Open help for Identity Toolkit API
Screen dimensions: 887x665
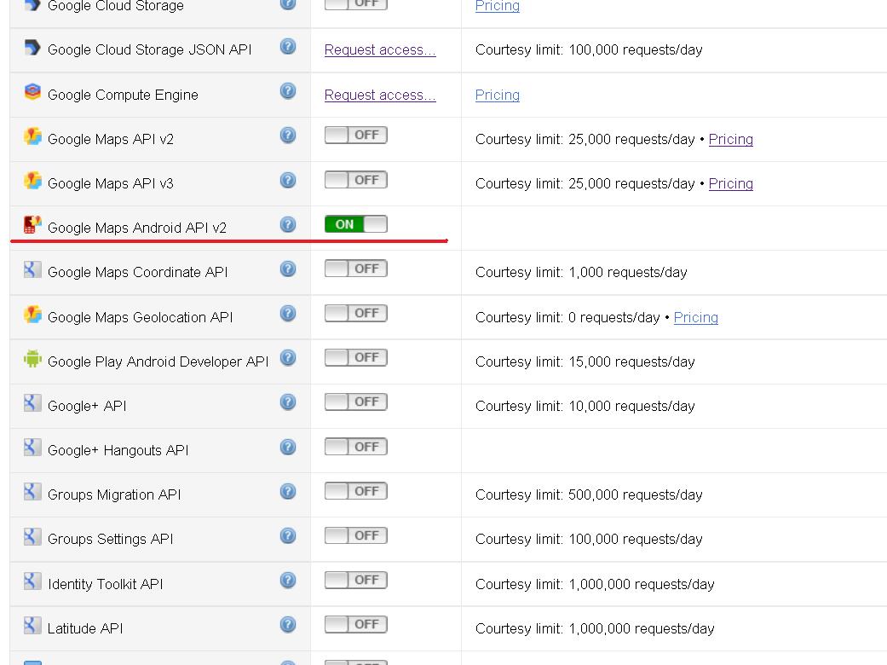click(287, 581)
